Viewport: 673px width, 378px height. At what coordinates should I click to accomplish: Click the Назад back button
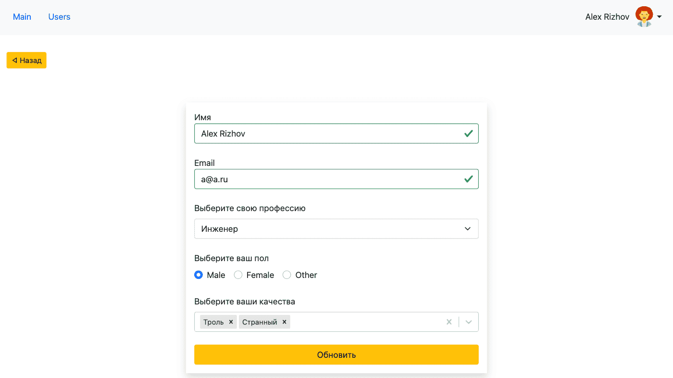26,61
